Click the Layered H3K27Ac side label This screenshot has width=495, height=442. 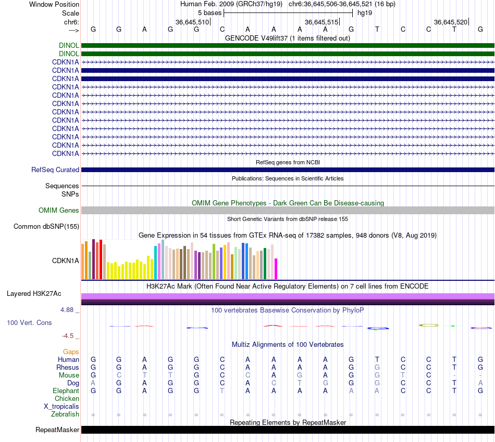(x=34, y=294)
